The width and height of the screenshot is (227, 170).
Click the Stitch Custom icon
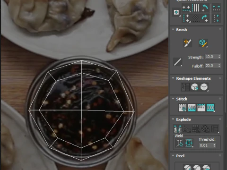pyautogui.click(x=210, y=108)
